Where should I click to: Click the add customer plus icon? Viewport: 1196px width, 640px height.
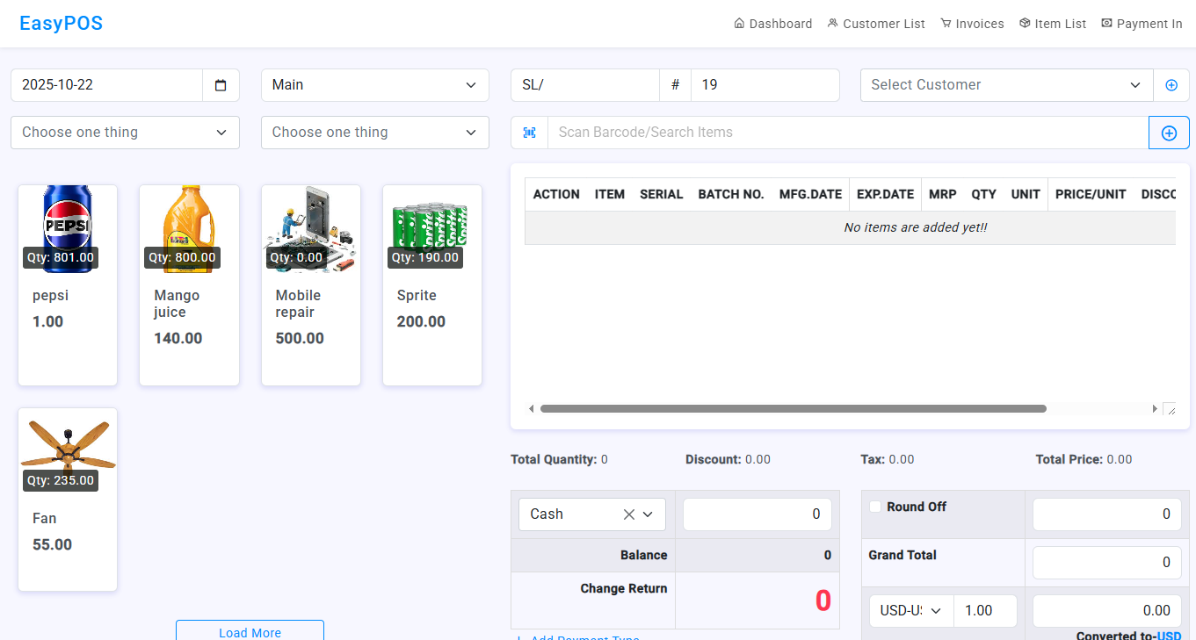(1171, 85)
